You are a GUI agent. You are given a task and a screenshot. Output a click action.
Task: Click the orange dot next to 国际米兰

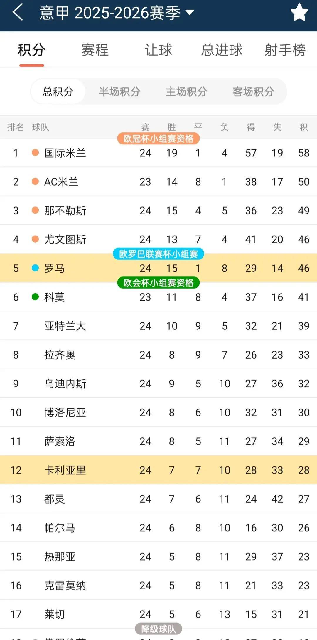coord(34,153)
